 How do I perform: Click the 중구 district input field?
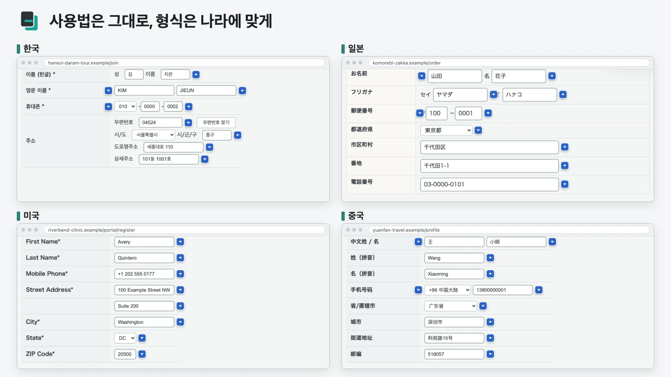[x=217, y=135]
